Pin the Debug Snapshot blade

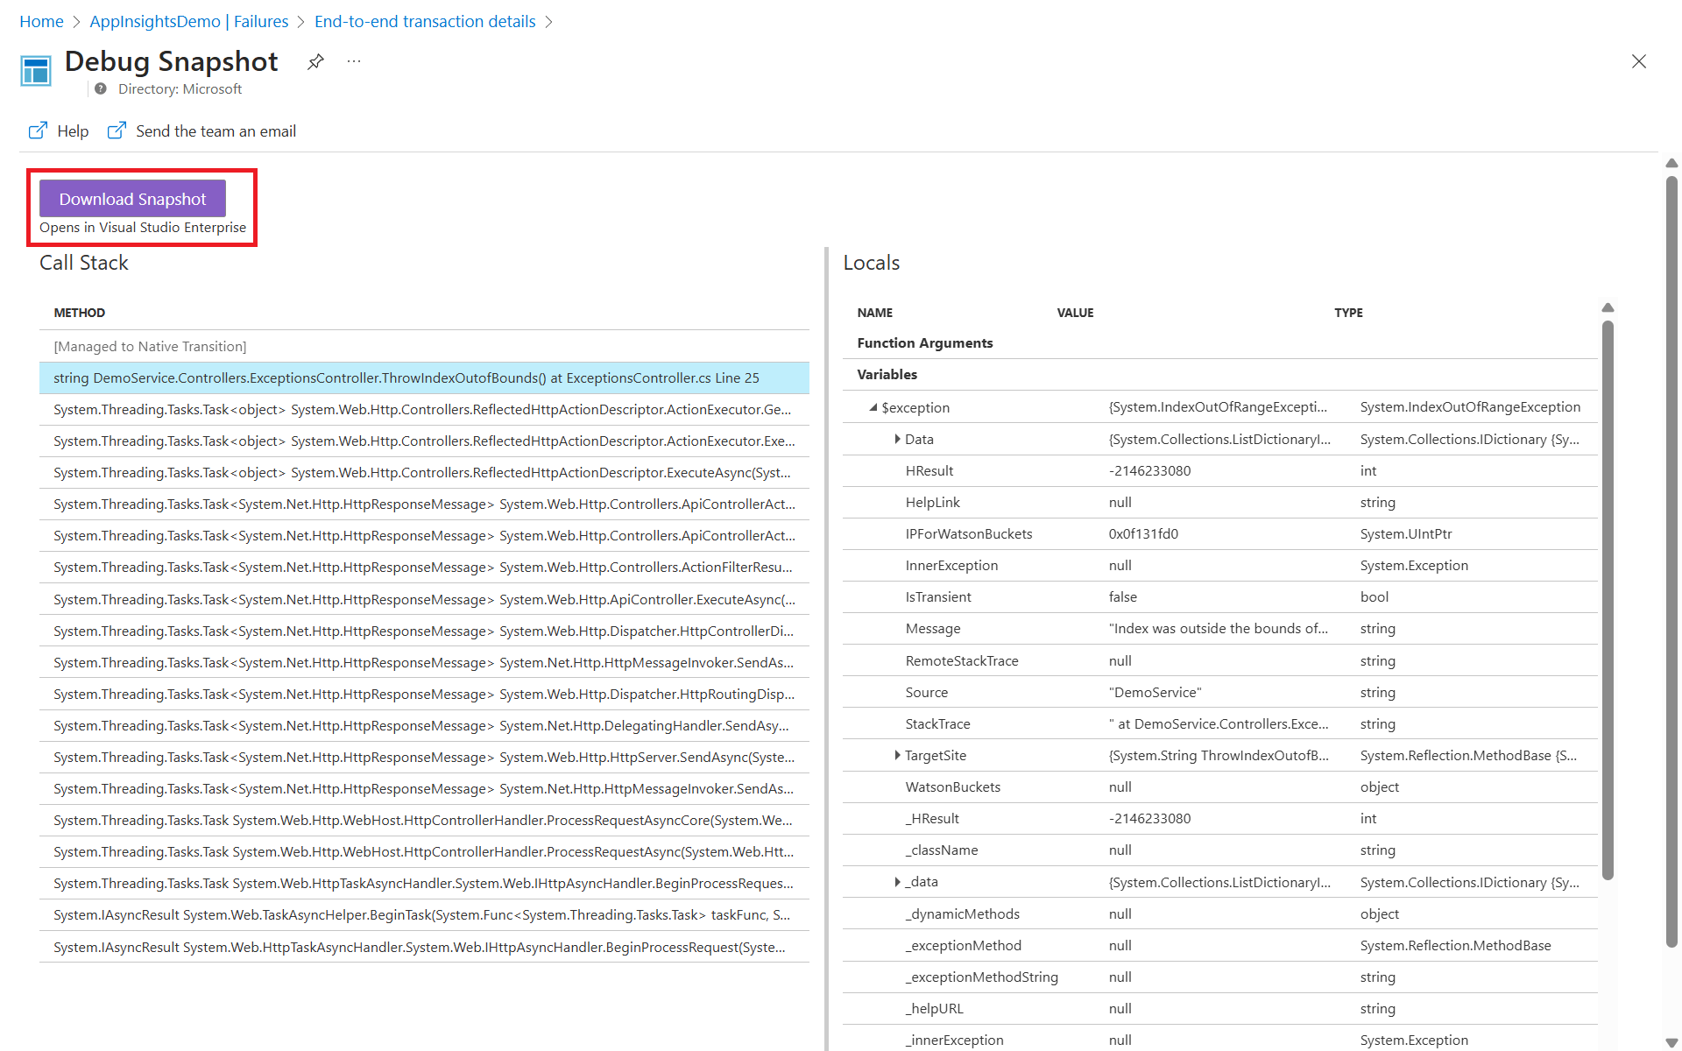(315, 61)
